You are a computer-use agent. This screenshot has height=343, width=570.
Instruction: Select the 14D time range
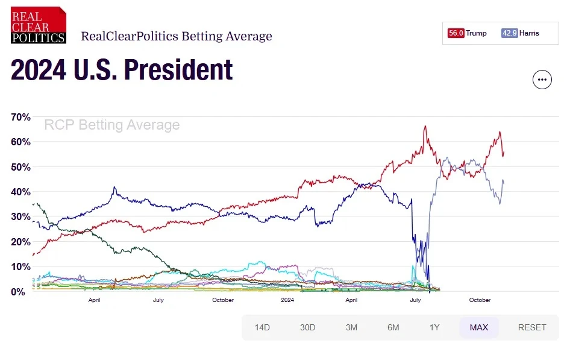[x=262, y=327]
